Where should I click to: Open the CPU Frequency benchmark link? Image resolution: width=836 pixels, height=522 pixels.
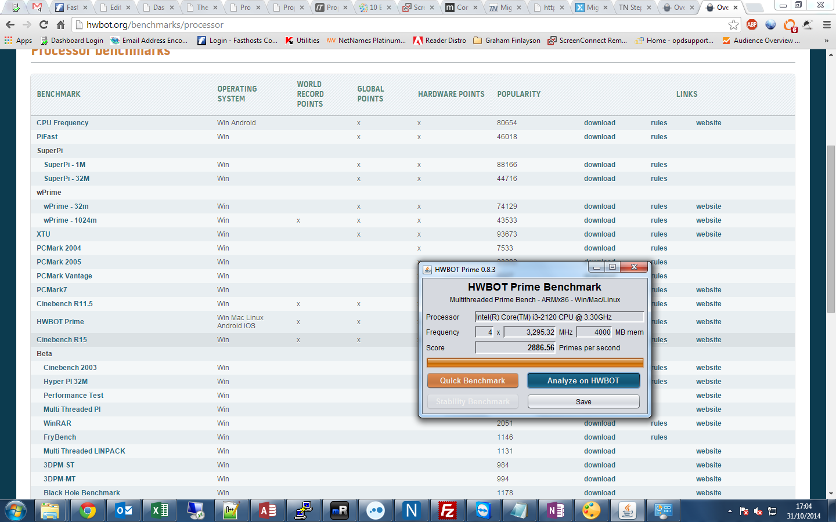tap(63, 123)
